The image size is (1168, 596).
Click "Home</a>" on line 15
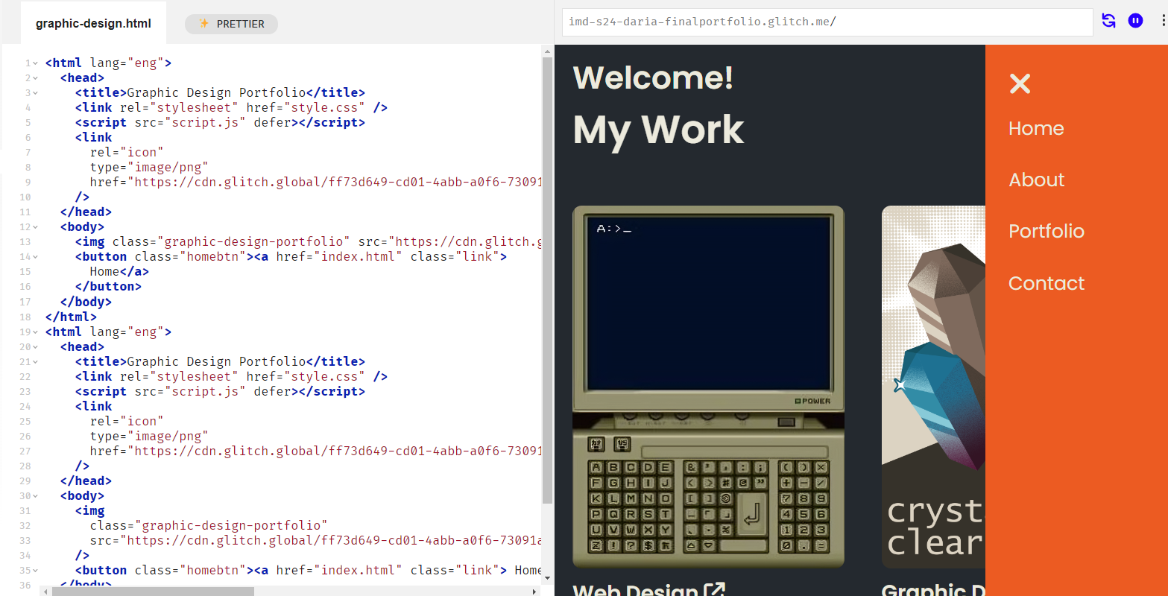pyautogui.click(x=119, y=272)
